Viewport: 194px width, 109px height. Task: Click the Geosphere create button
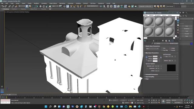pyautogui.click(x=187, y=29)
